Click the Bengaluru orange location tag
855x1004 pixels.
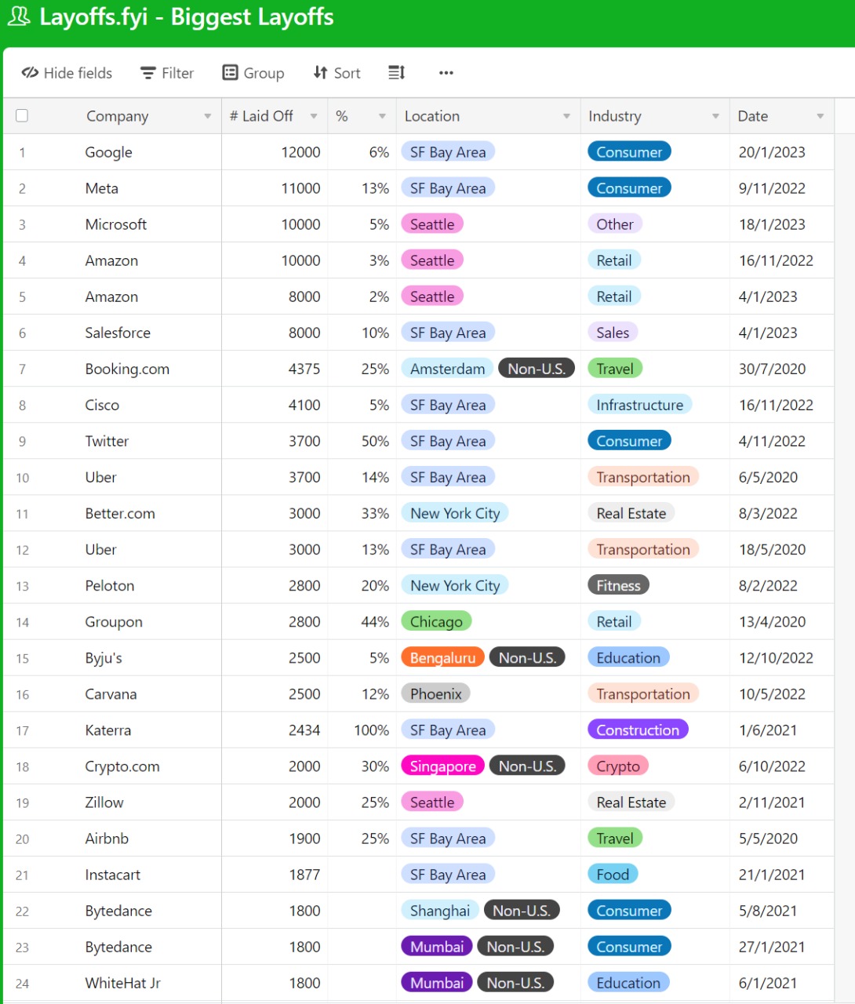(442, 657)
